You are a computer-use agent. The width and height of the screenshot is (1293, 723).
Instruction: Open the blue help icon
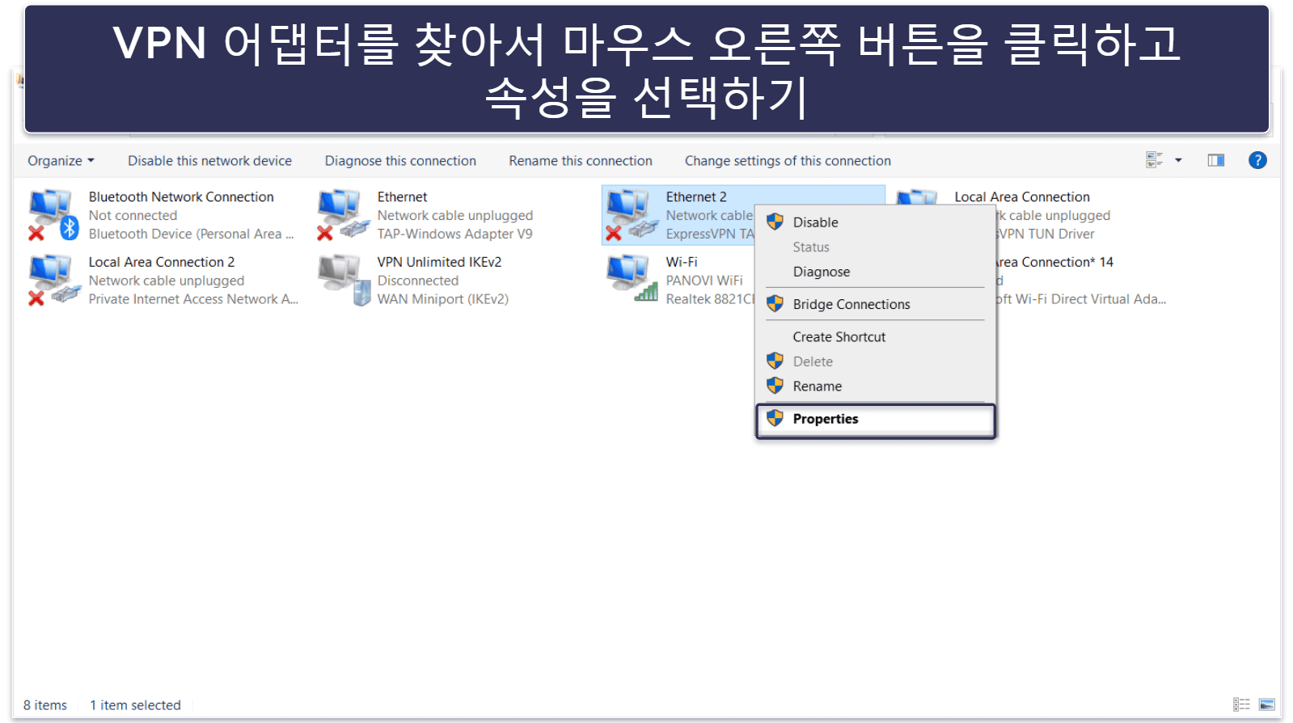[1257, 160]
